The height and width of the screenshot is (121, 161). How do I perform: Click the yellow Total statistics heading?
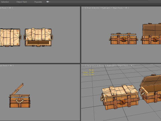pos(91,70)
